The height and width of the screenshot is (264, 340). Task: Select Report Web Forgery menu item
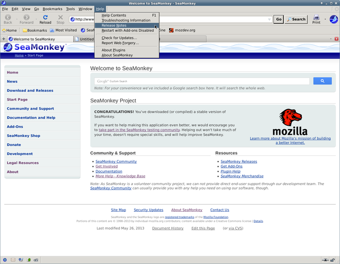(127, 43)
